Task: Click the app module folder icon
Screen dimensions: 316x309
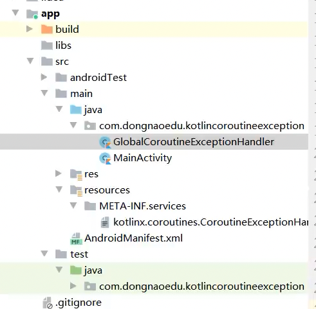Action: (32, 14)
